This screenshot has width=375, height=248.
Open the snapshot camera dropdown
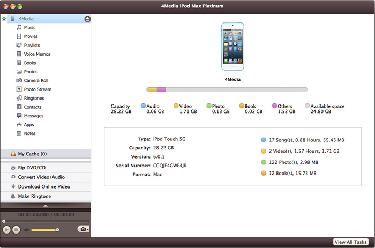84,229
